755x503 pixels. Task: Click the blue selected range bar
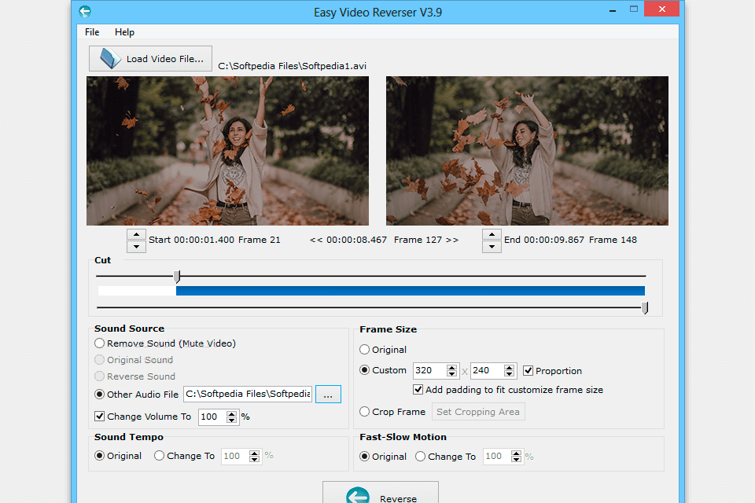point(411,291)
